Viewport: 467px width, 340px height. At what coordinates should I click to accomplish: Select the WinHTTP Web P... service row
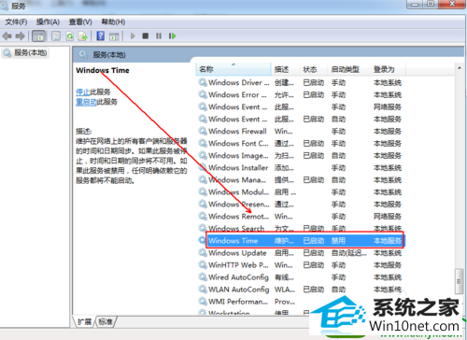coord(301,265)
